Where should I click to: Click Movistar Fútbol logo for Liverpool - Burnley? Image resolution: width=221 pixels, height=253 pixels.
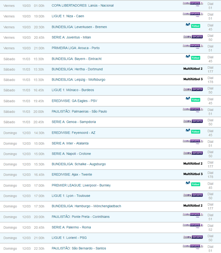(193, 184)
